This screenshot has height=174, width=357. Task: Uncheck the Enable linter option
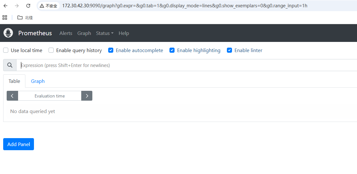tap(229, 50)
